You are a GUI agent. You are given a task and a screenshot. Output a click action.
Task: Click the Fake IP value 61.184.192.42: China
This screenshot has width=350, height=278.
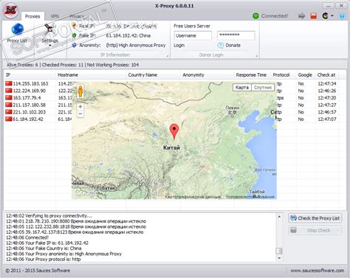[128, 35]
